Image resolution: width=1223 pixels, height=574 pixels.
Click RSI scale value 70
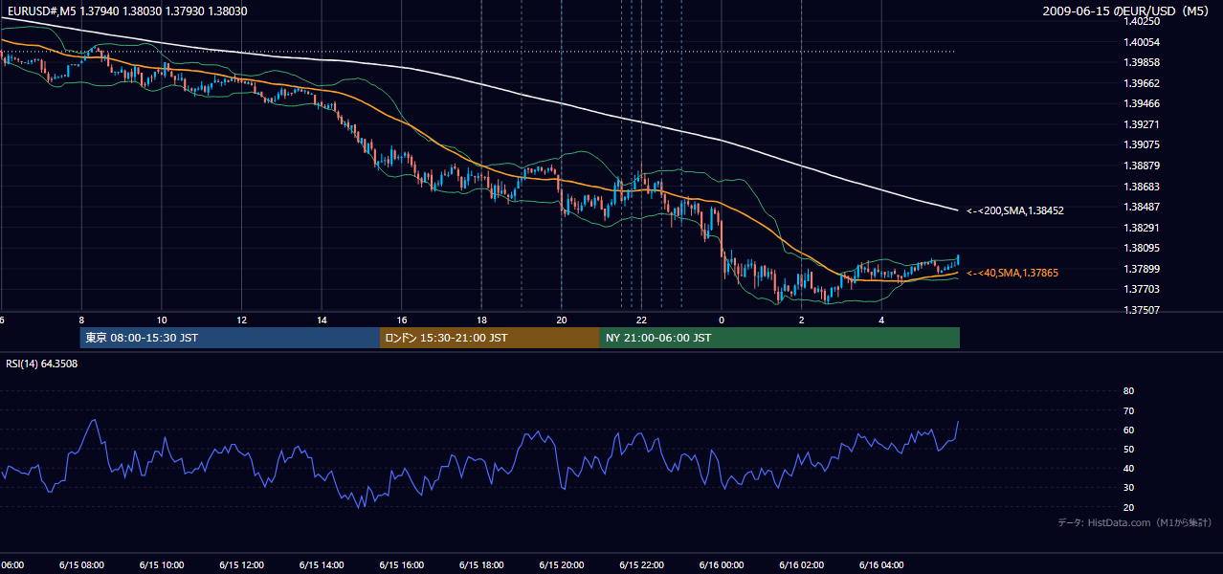(x=1128, y=410)
